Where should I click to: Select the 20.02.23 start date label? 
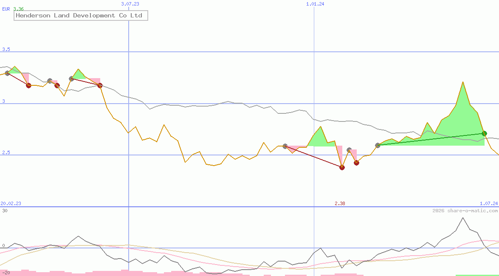[11, 203]
